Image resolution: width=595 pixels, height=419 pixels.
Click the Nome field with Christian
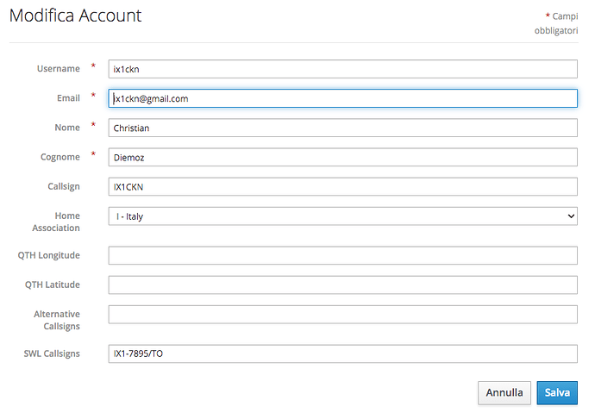click(x=342, y=128)
